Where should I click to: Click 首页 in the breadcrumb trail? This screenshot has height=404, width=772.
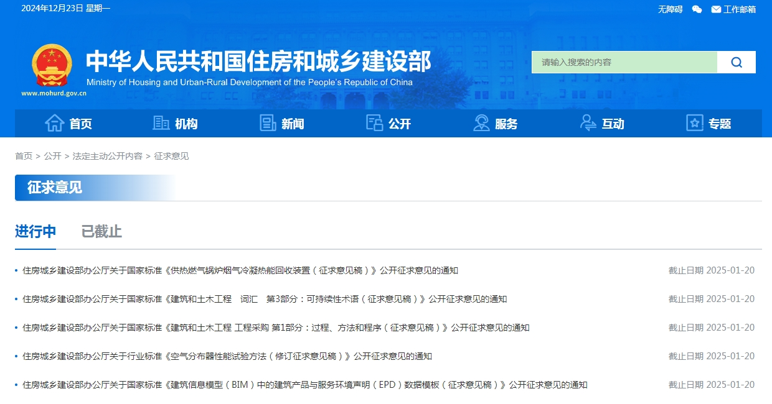pyautogui.click(x=24, y=156)
